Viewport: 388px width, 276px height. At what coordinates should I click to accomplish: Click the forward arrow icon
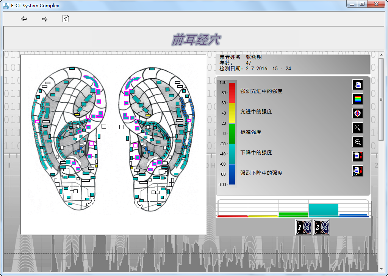tap(45, 19)
